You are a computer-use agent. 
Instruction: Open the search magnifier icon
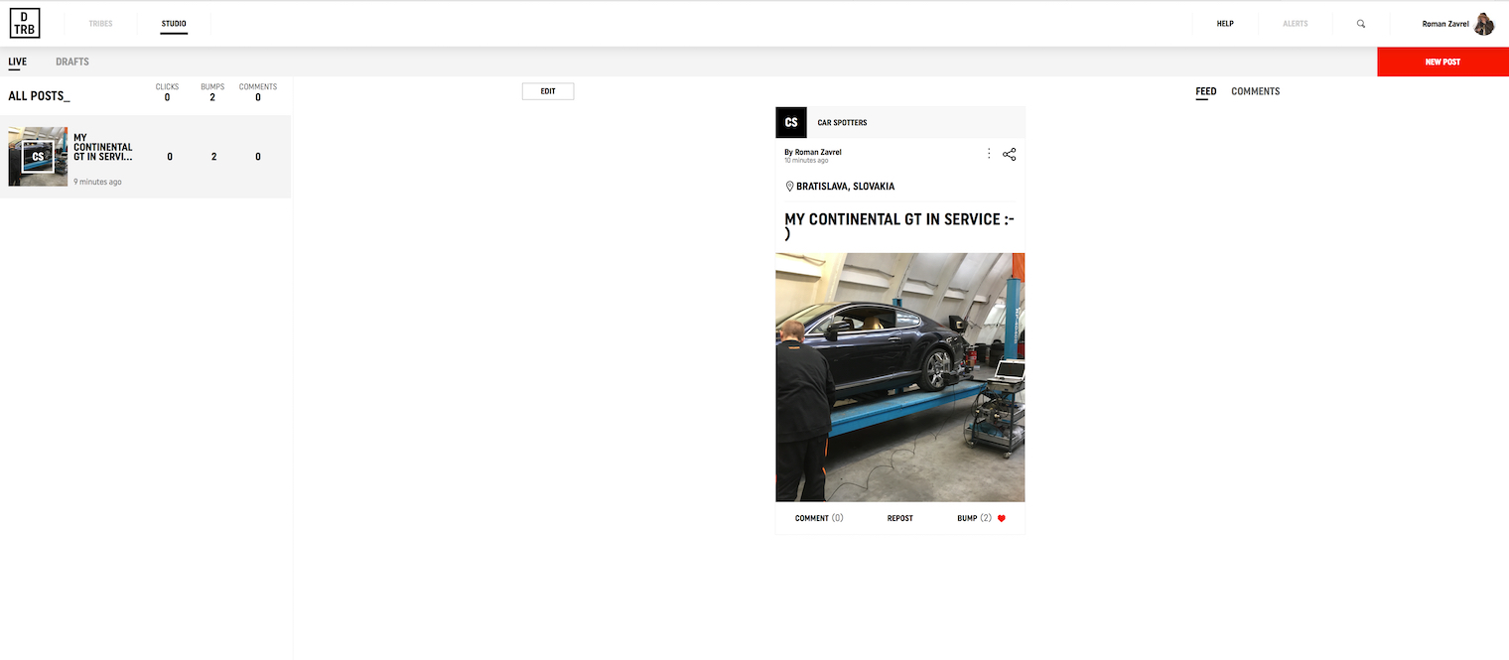[x=1361, y=24]
